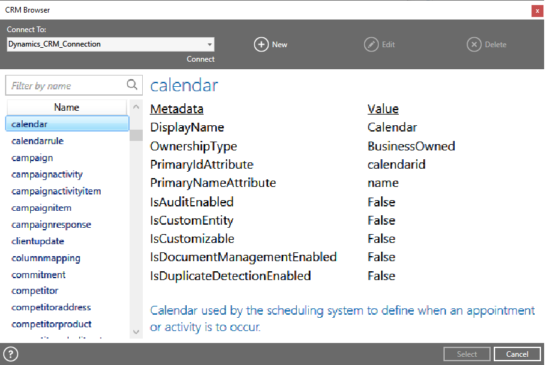
Task: Click the DisplayName metadata label
Action: tap(187, 128)
